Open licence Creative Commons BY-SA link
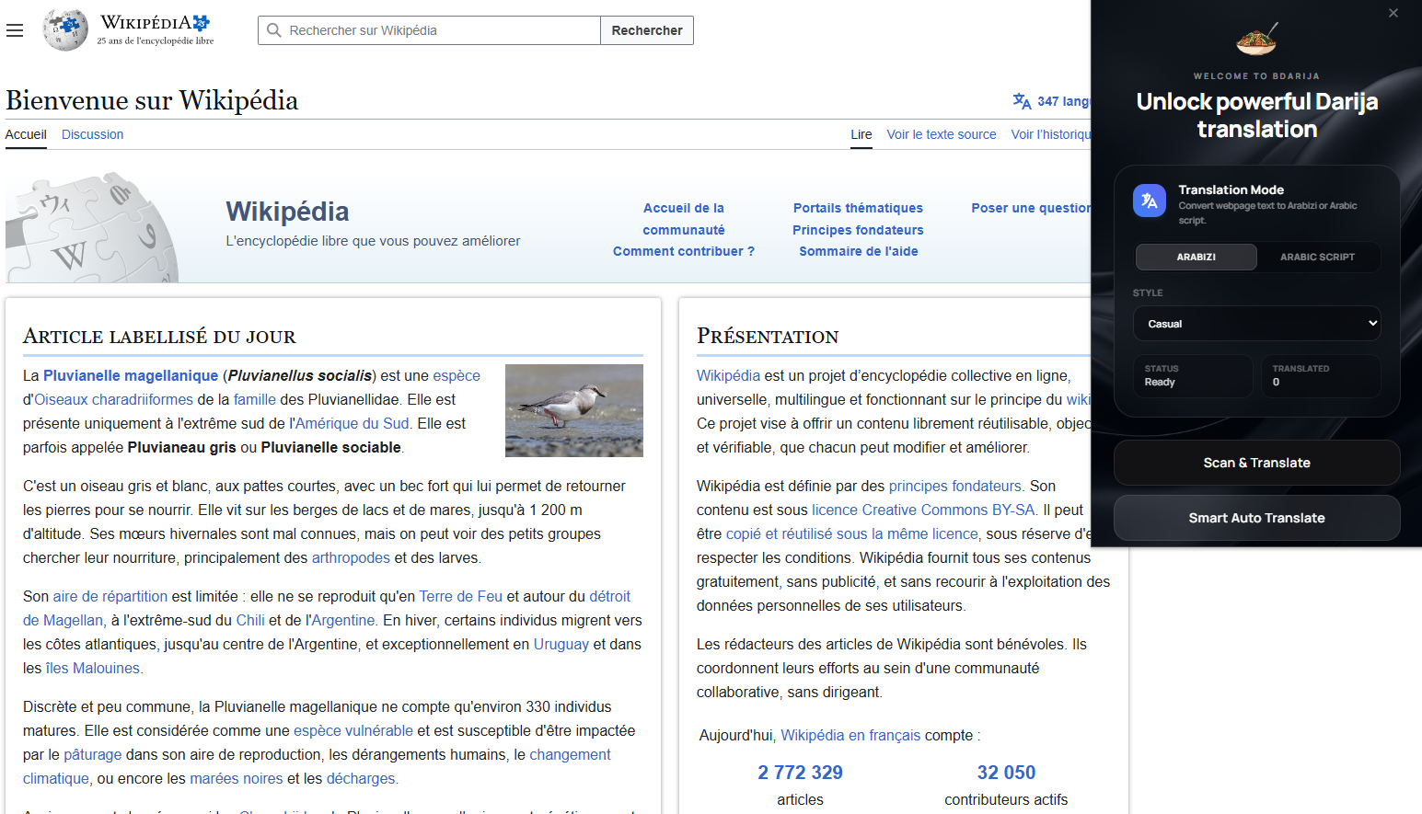This screenshot has width=1422, height=814. [923, 510]
